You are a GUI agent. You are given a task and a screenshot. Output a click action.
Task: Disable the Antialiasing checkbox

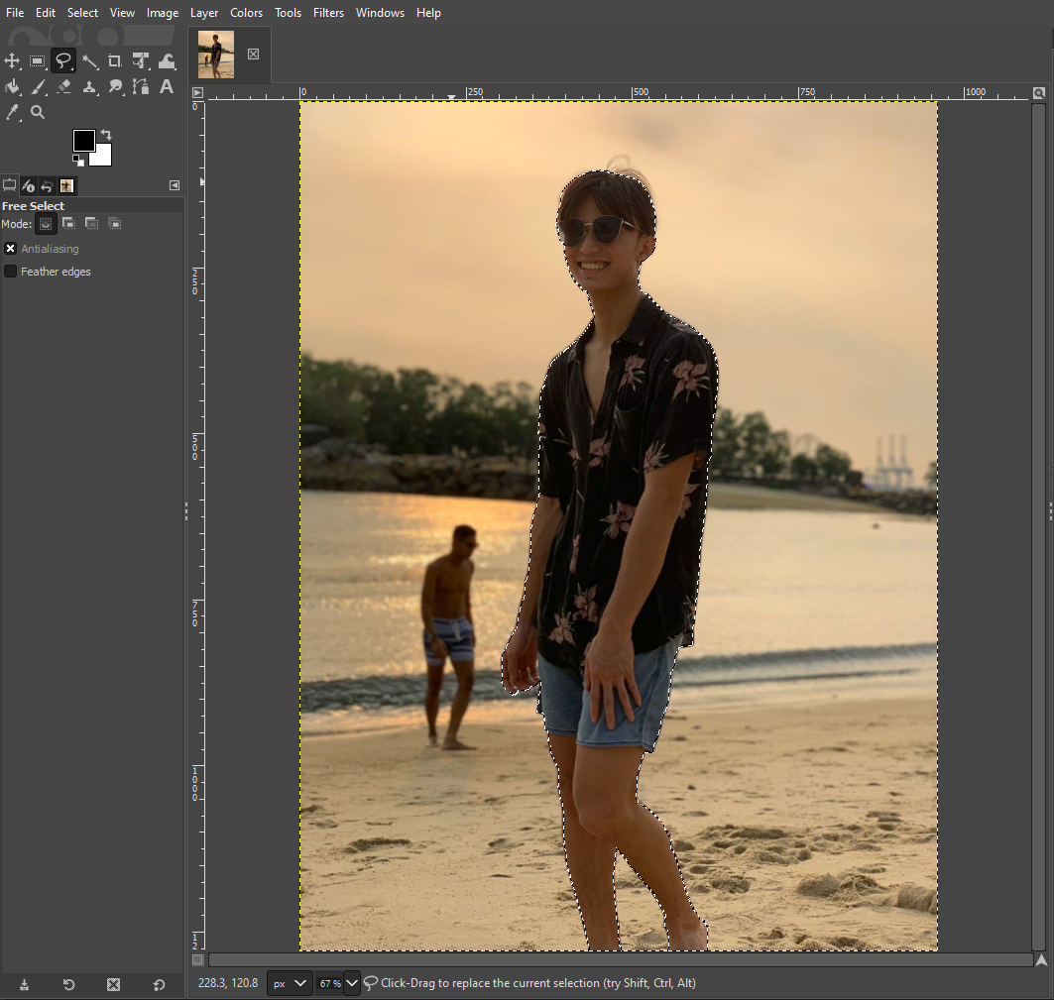tap(11, 249)
